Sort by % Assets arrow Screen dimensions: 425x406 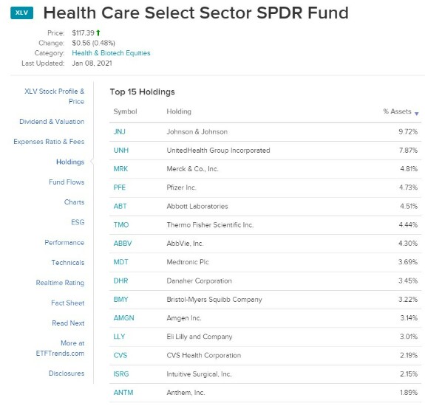point(417,114)
